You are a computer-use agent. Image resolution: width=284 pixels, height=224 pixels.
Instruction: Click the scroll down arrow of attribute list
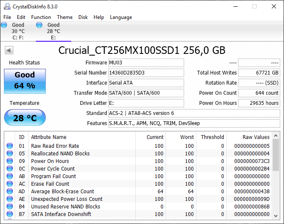click(x=276, y=216)
